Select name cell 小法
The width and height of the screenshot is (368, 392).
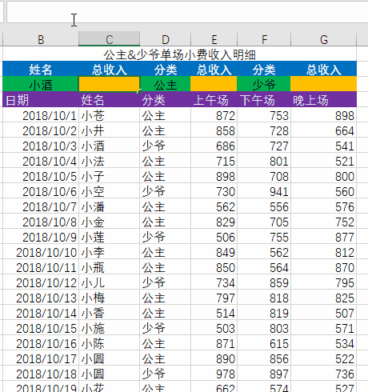109,160
